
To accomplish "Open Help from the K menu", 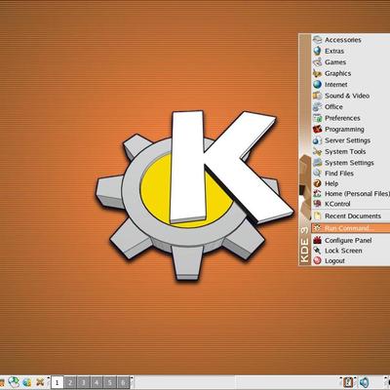I will click(351, 183).
